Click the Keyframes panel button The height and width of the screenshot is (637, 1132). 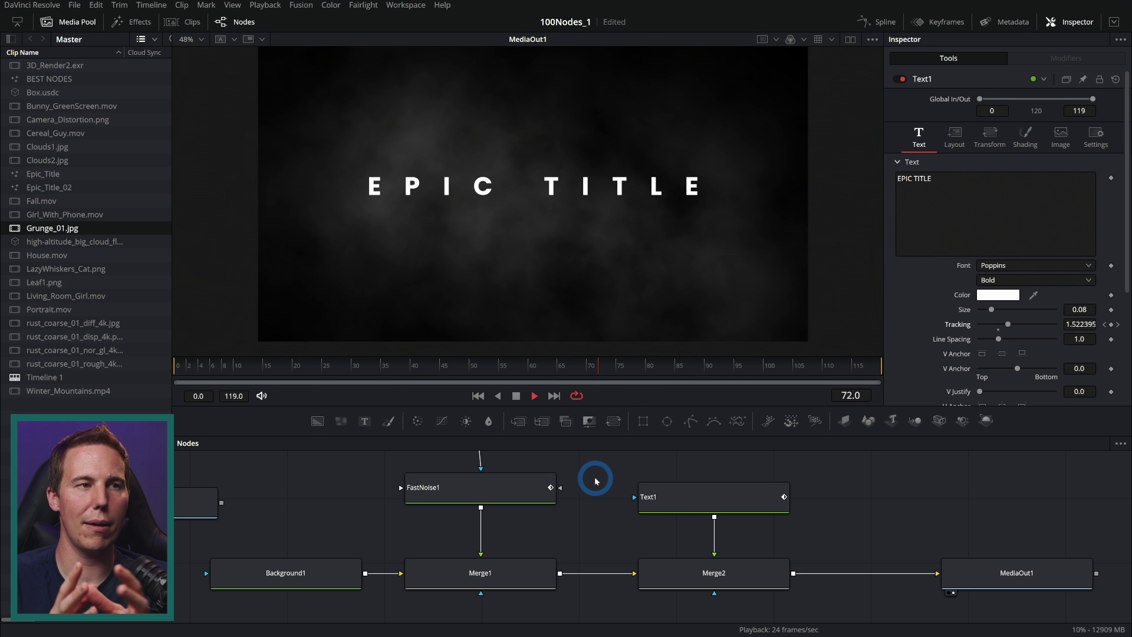pos(938,22)
